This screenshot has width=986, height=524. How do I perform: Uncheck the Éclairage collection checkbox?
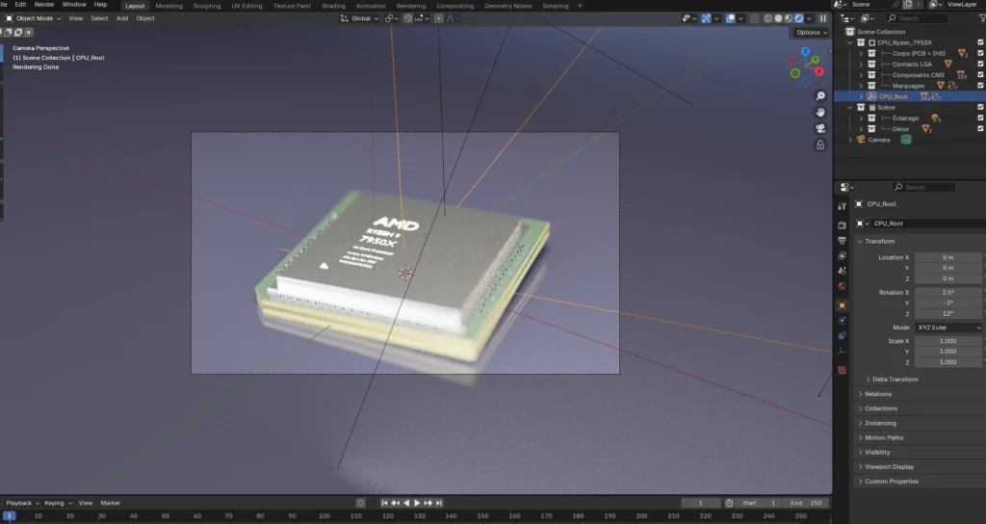(980, 118)
